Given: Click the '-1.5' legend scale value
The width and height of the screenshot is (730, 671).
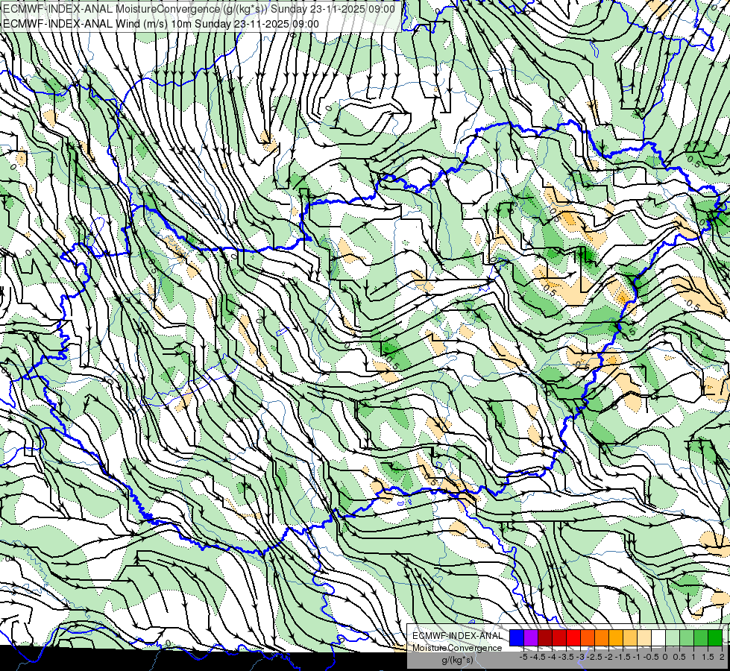Looking at the screenshot, I should click(x=623, y=657).
